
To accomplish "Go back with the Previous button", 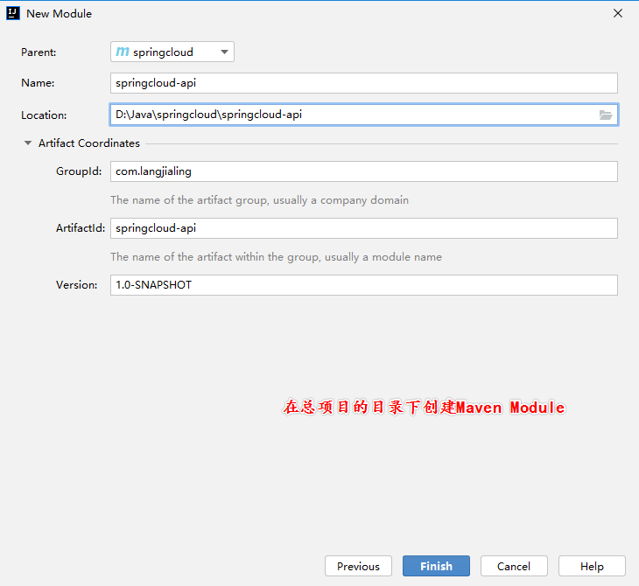I will (358, 566).
